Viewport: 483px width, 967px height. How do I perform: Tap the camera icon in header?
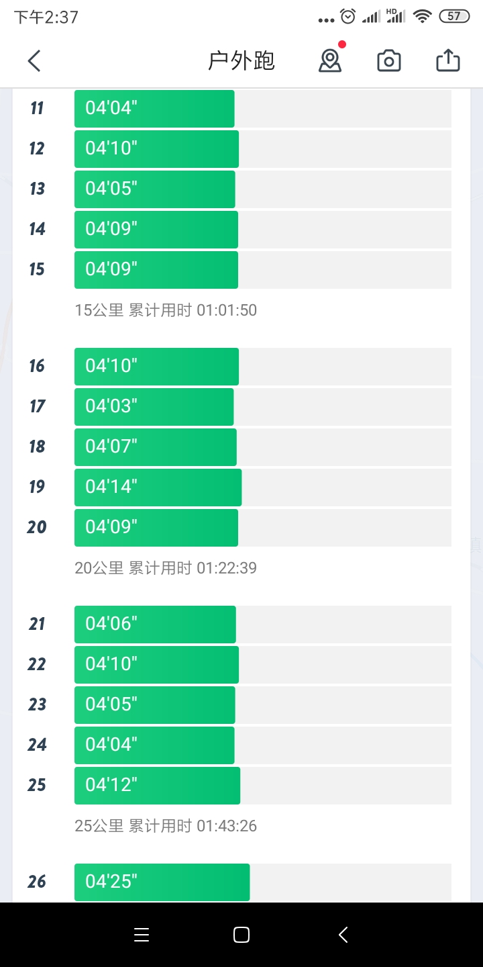tap(388, 61)
